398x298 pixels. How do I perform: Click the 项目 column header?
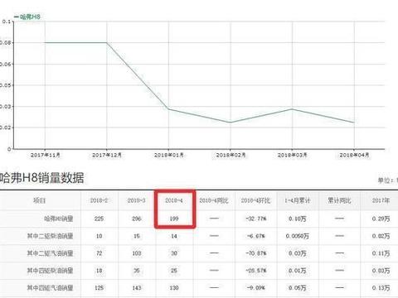[39, 200]
